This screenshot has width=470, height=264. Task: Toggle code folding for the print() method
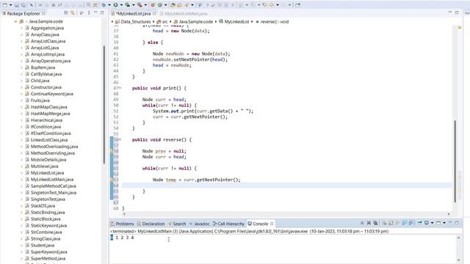tap(120, 88)
